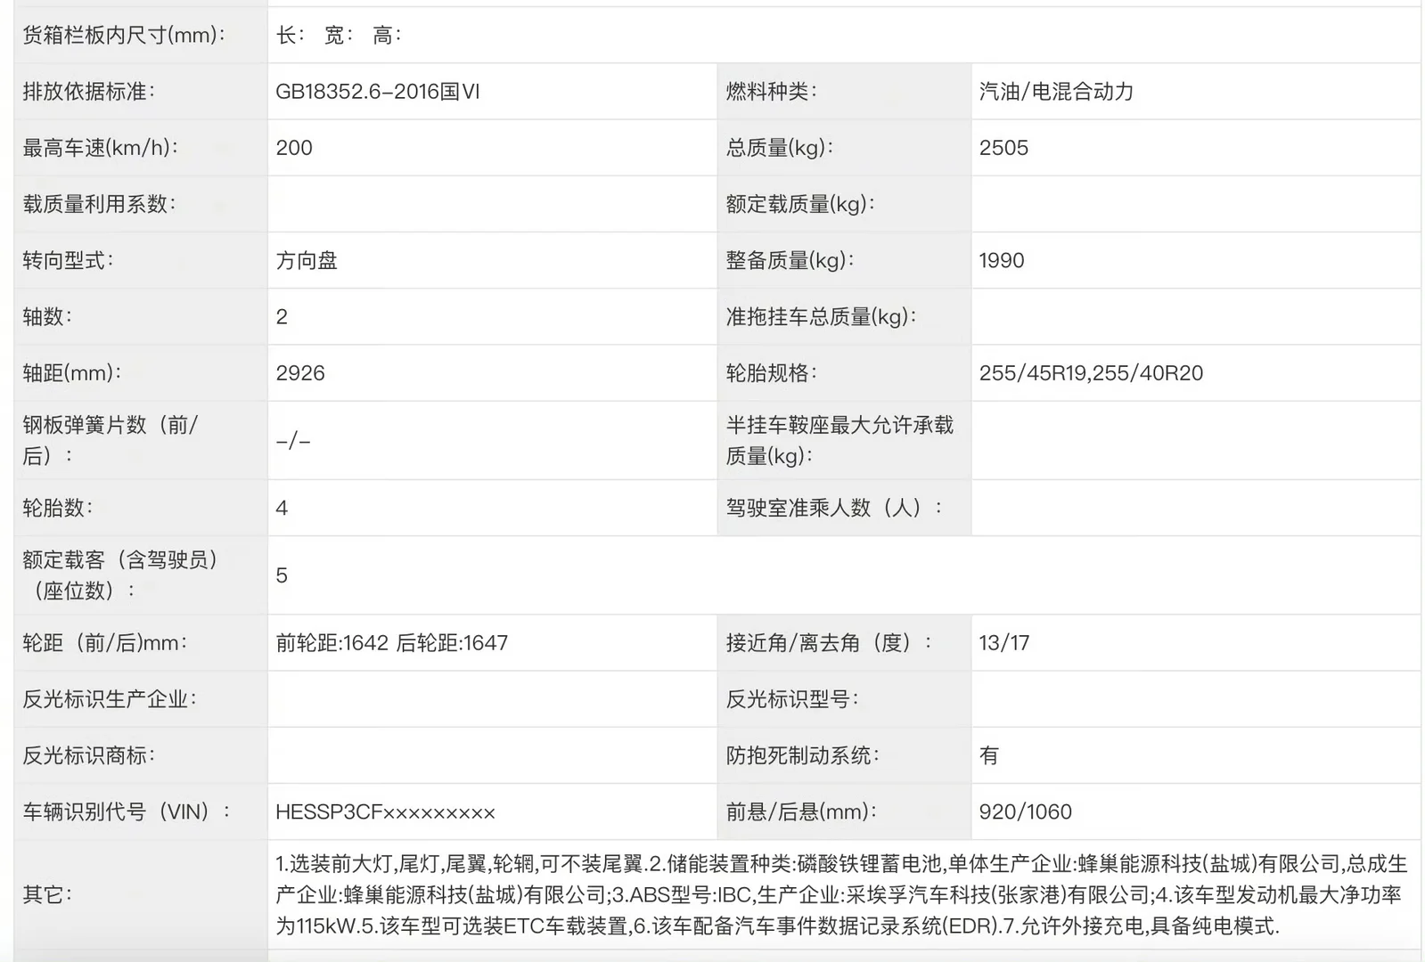Image resolution: width=1425 pixels, height=962 pixels.
Task: Select the wheelbase value 2926
Action: [x=300, y=373]
